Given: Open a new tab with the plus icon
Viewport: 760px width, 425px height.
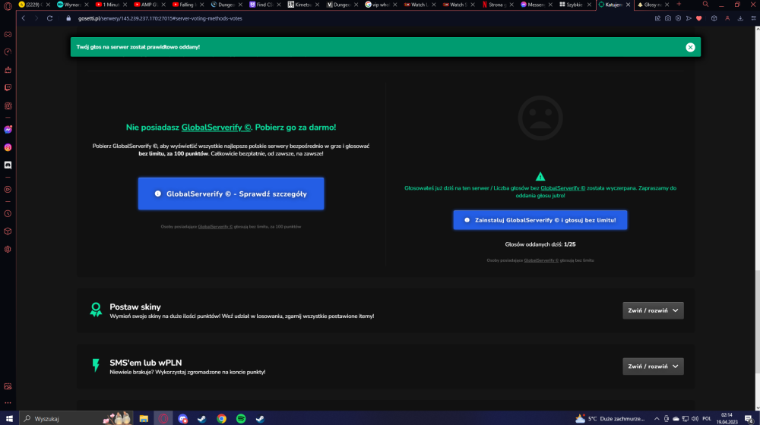Looking at the screenshot, I should pos(679,5).
